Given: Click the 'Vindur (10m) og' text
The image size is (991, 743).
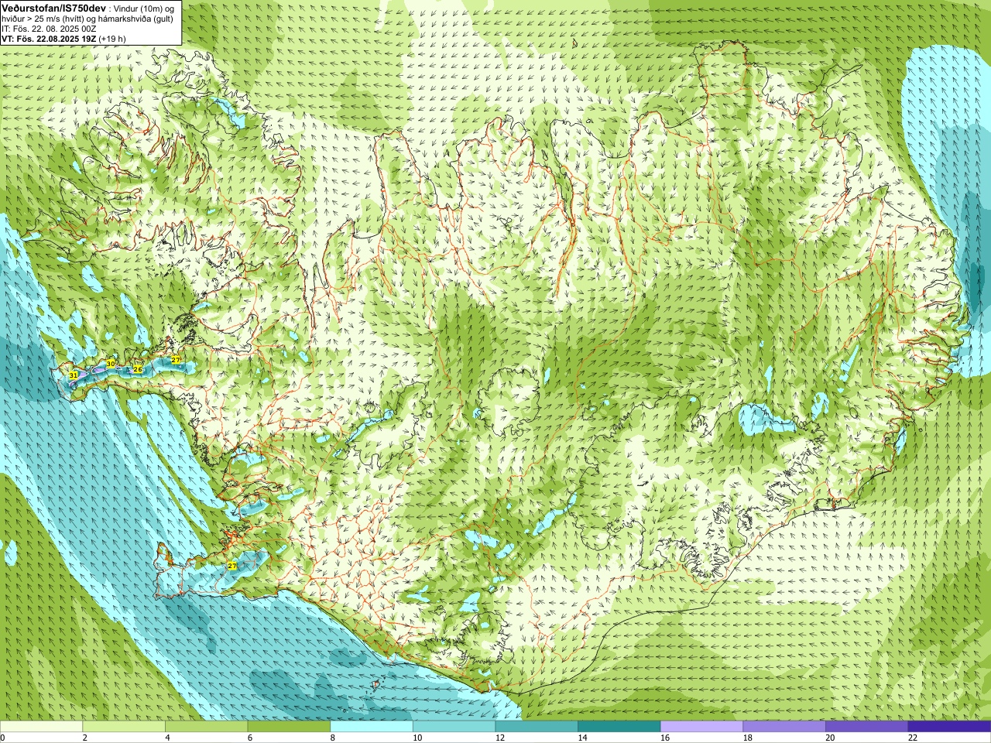Looking at the screenshot, I should (144, 8).
